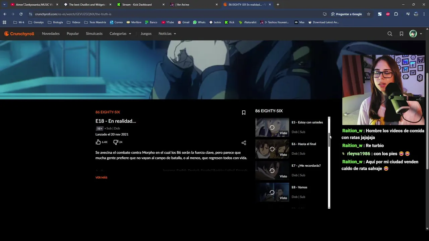Switch to Ver Anime tab

click(x=194, y=5)
